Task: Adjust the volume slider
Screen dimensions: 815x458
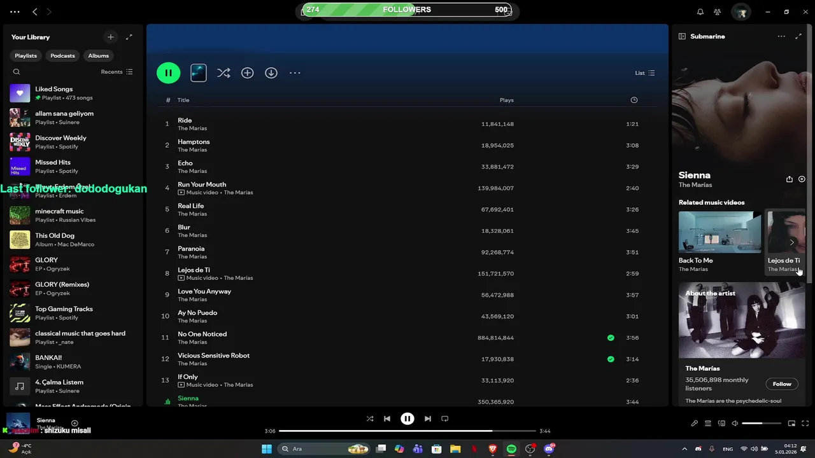Action: coord(762,424)
